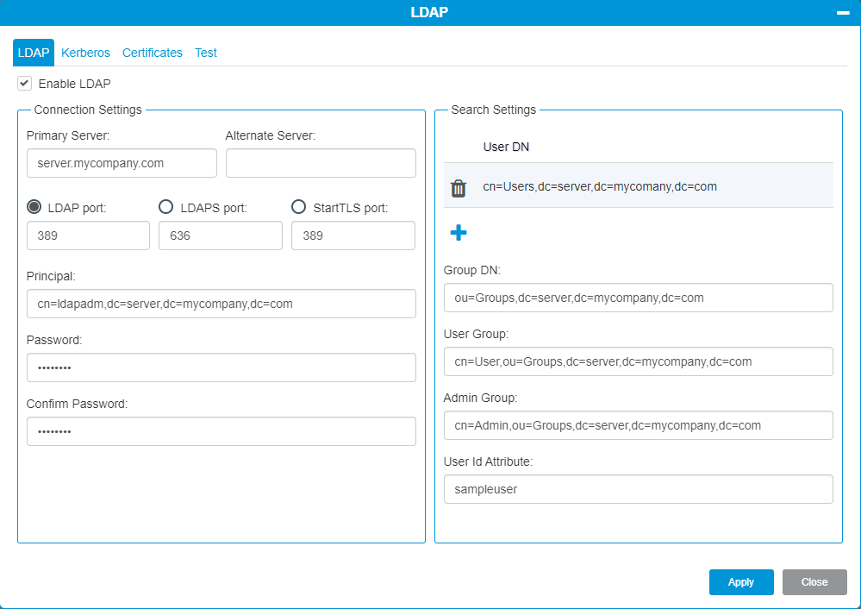The width and height of the screenshot is (861, 609).
Task: Select the LDAPS port radio button
Action: click(165, 206)
